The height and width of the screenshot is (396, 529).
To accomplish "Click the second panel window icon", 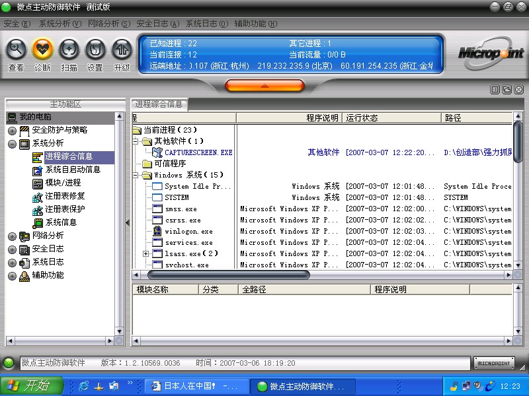I will pyautogui.click(x=507, y=90).
